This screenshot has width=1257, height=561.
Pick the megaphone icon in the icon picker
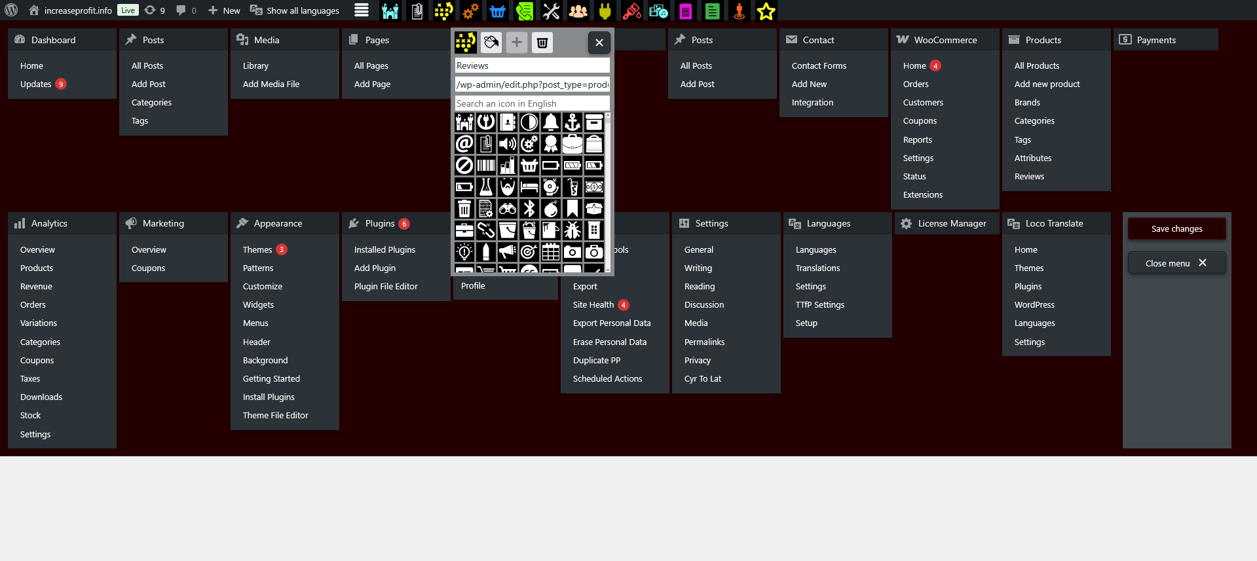(x=508, y=252)
